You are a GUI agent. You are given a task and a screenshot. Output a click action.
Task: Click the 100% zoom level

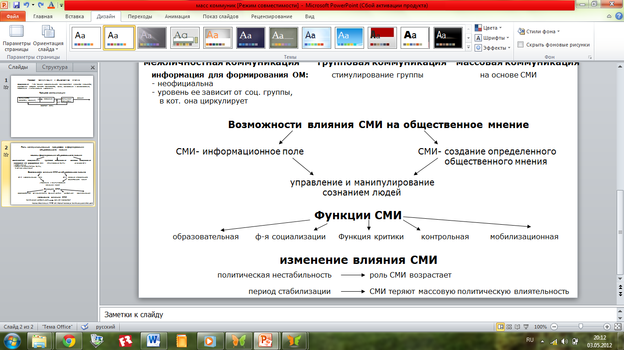click(540, 327)
